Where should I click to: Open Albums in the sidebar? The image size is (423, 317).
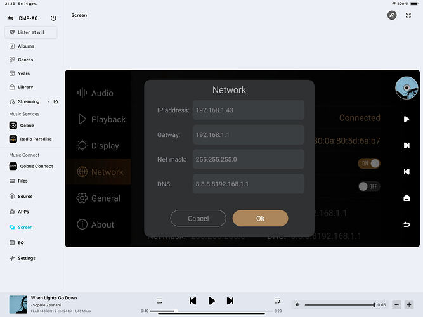pyautogui.click(x=25, y=46)
